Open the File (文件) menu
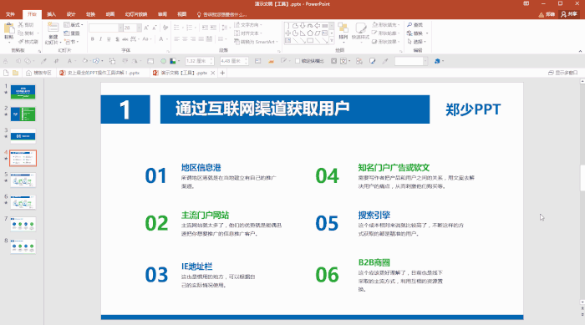 (x=10, y=14)
